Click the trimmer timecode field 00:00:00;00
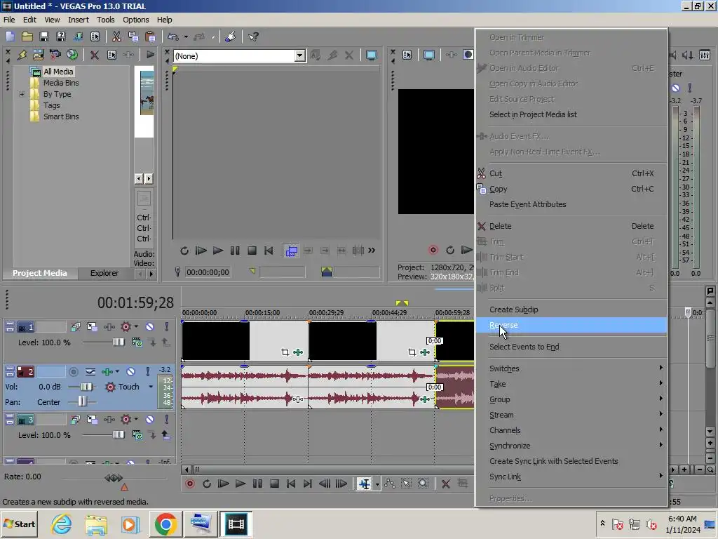Image resolution: width=718 pixels, height=539 pixels. pyautogui.click(x=208, y=272)
